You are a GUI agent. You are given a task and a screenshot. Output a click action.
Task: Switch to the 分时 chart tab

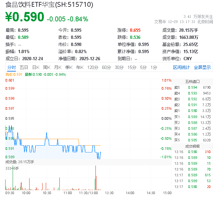click(x=11, y=67)
